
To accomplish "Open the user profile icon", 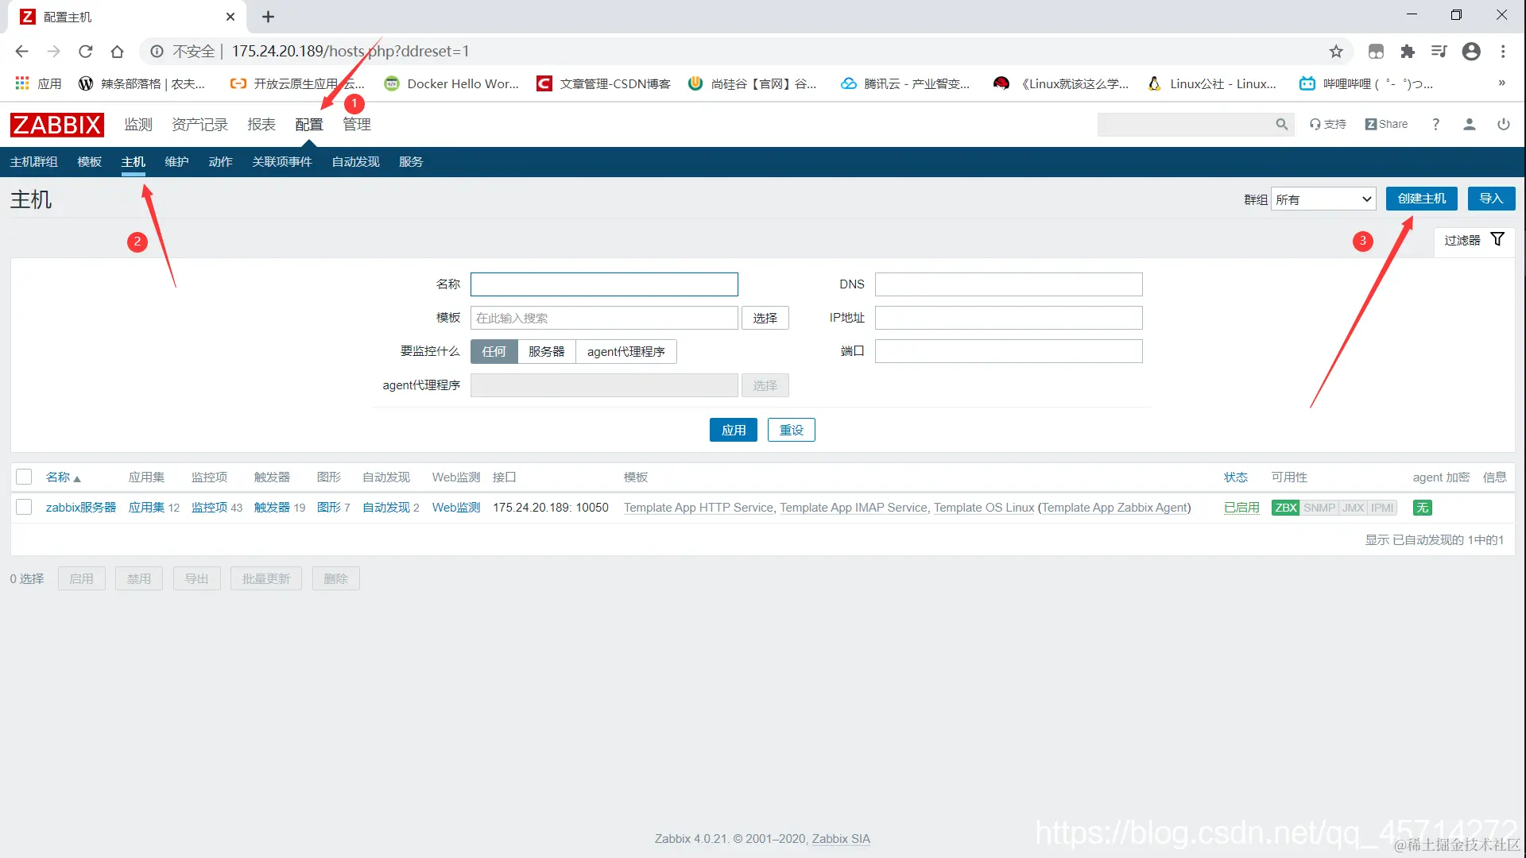I will (x=1469, y=125).
